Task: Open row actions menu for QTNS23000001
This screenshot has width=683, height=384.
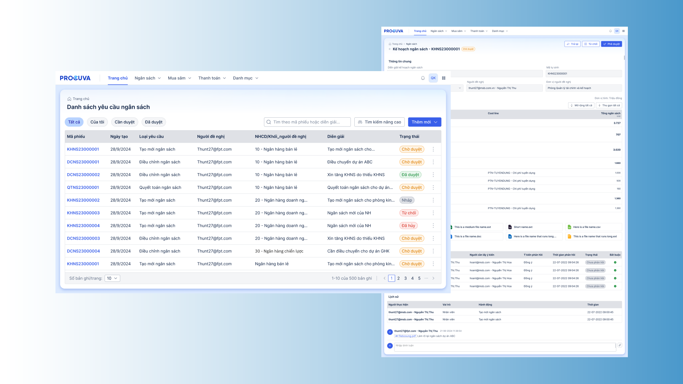Action: (433, 188)
